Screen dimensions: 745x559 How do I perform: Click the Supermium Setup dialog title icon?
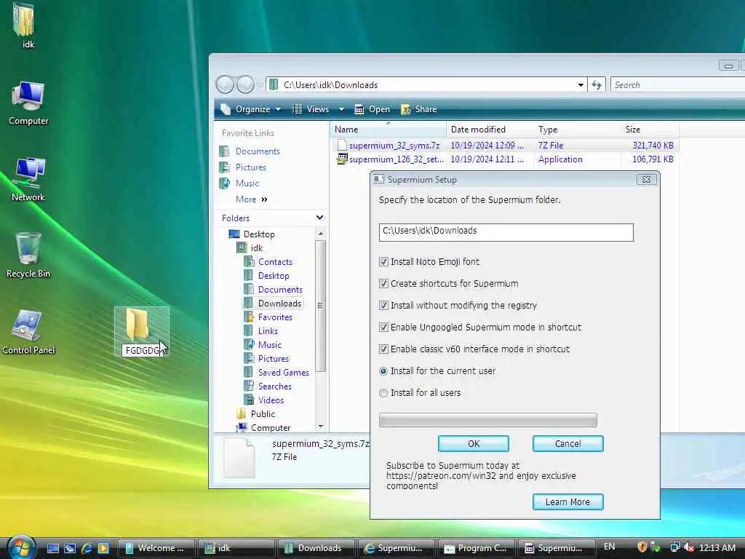pos(378,179)
